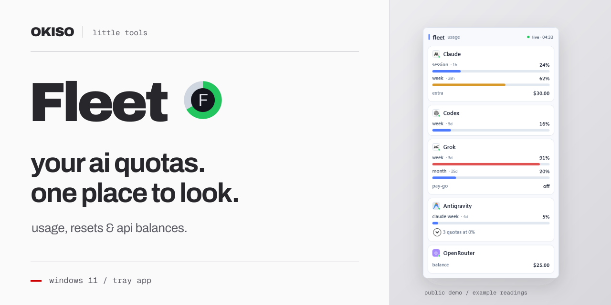Click the OKISO brand logo
The width and height of the screenshot is (611, 305).
pos(53,32)
